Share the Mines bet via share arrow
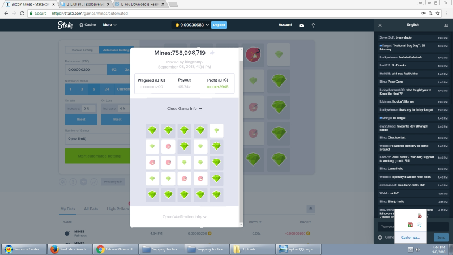Viewport: 453px width, 255px height. 212,53
